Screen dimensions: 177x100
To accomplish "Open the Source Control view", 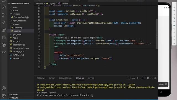I will click(4, 15).
